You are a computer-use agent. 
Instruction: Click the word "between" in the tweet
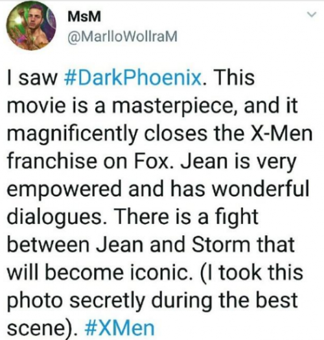point(48,245)
